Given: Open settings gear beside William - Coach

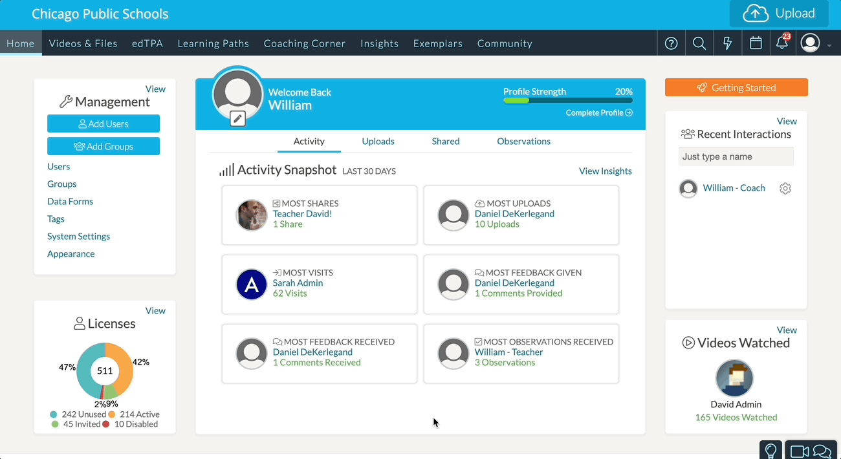Looking at the screenshot, I should click(785, 188).
